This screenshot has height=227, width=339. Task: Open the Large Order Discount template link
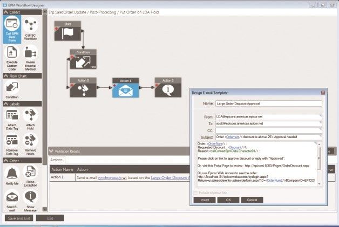pyautogui.click(x=170, y=177)
